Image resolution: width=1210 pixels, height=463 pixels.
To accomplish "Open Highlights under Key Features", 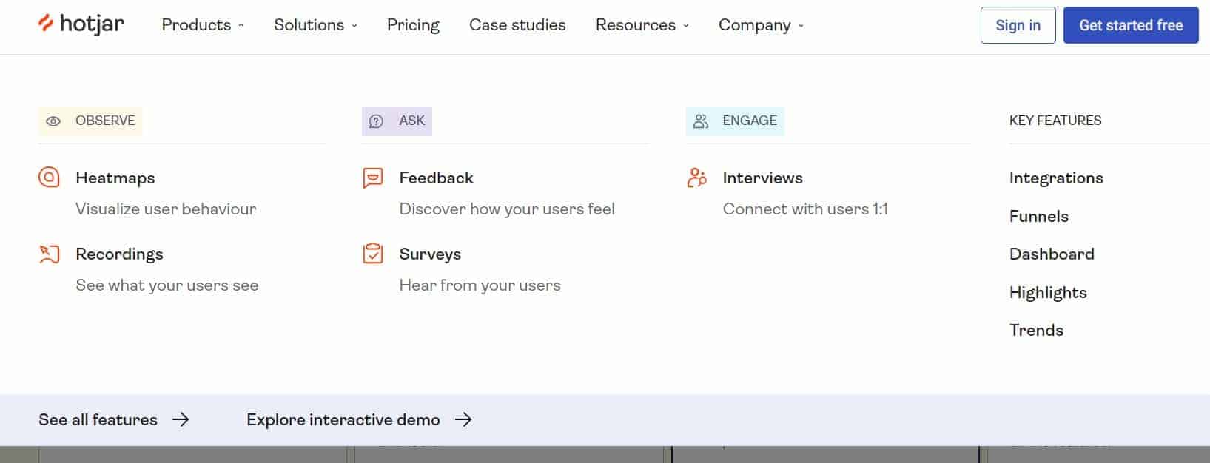I will [1048, 293].
